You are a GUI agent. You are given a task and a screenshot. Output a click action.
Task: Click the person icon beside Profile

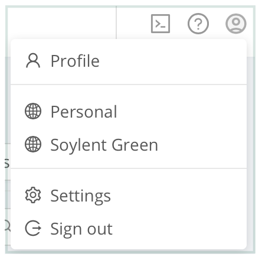tap(33, 61)
